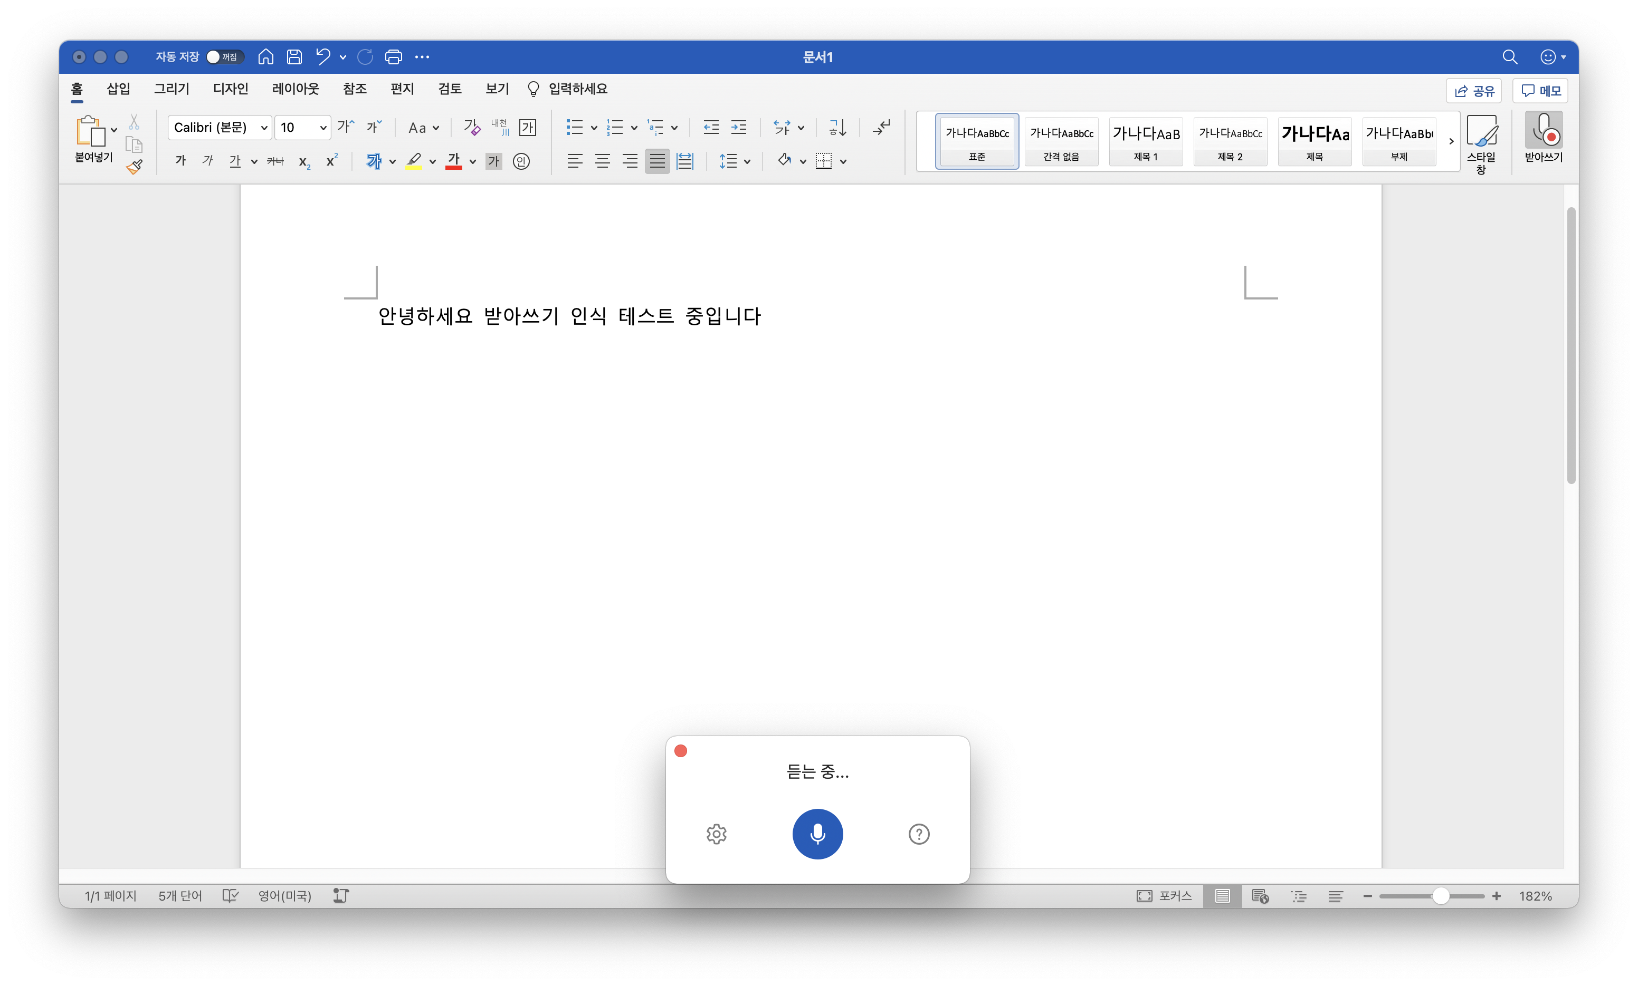Toggle the 자동 저장 autosave switch

pyautogui.click(x=224, y=57)
